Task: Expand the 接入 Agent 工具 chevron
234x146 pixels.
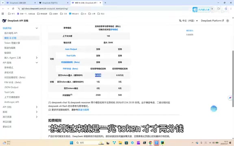Action: 37,58
